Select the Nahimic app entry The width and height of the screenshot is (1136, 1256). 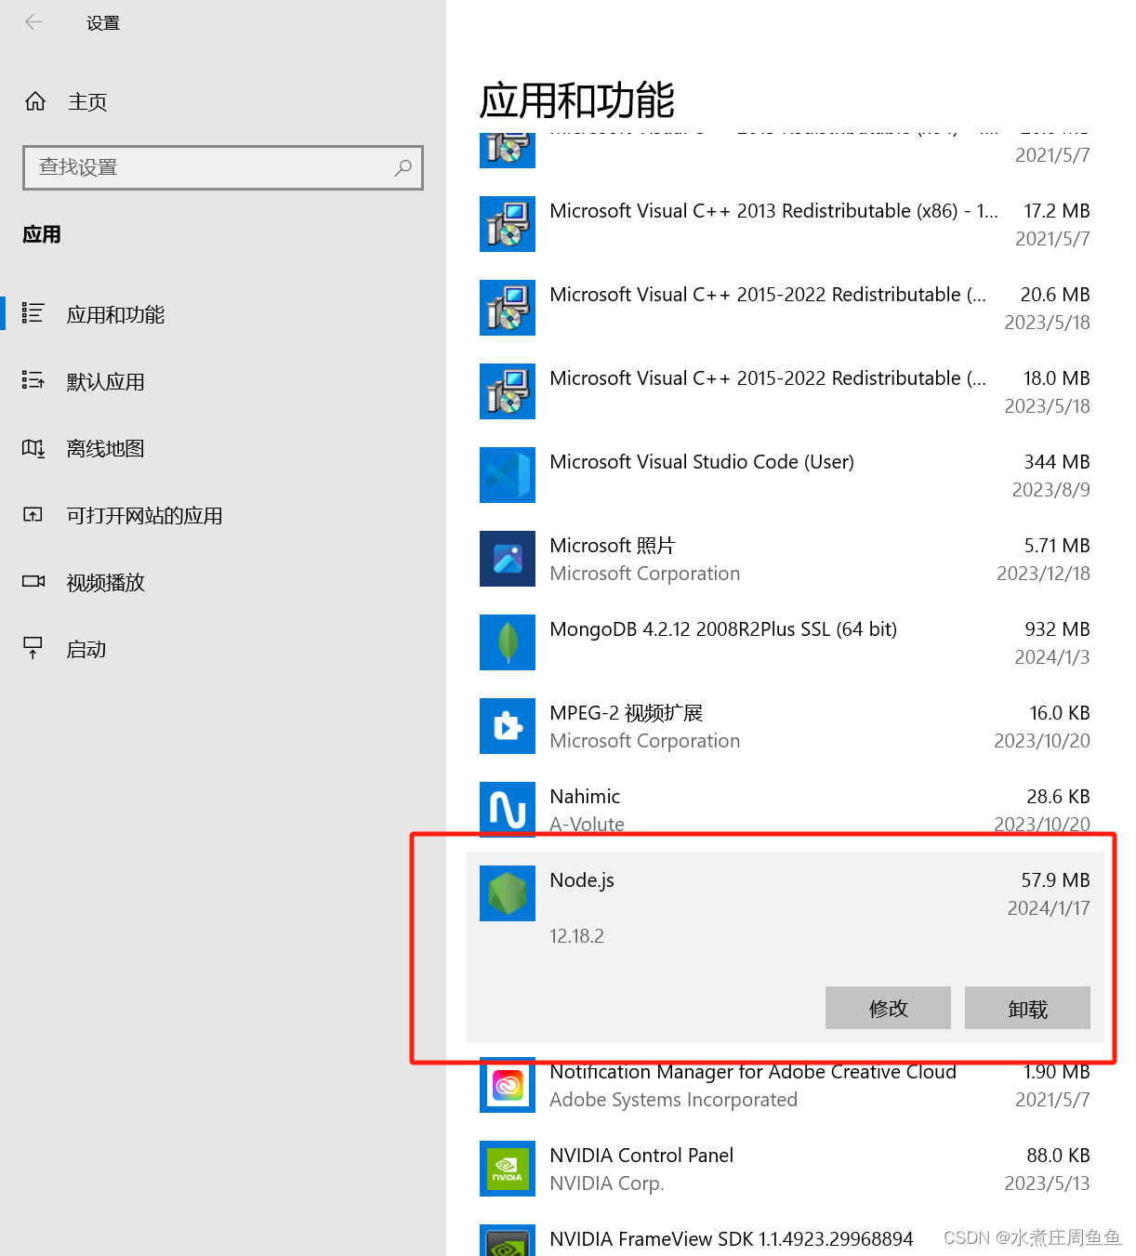(785, 809)
